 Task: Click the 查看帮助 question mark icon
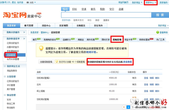(157, 32)
